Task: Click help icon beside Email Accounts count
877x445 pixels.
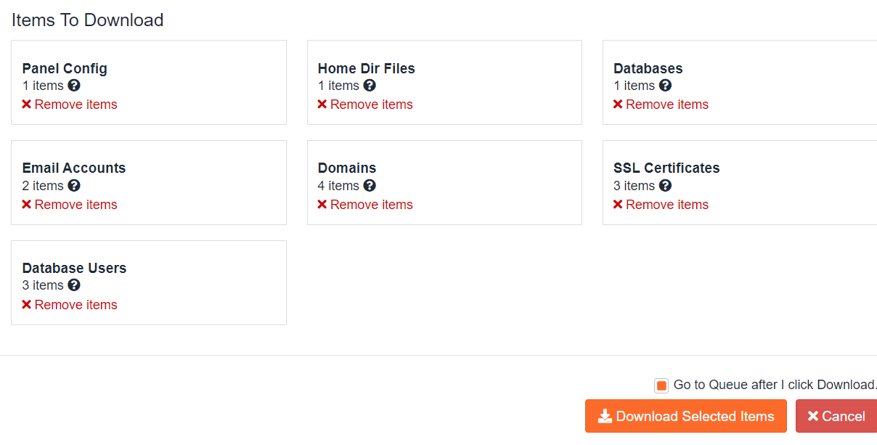Action: pyautogui.click(x=74, y=186)
